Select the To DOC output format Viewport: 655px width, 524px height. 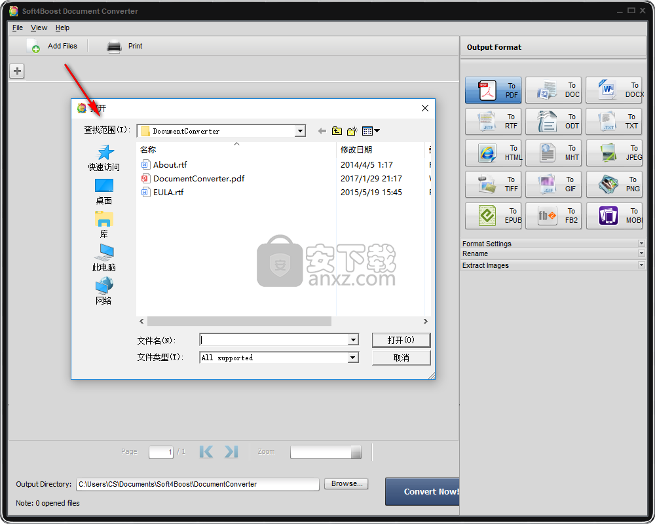[x=553, y=90]
